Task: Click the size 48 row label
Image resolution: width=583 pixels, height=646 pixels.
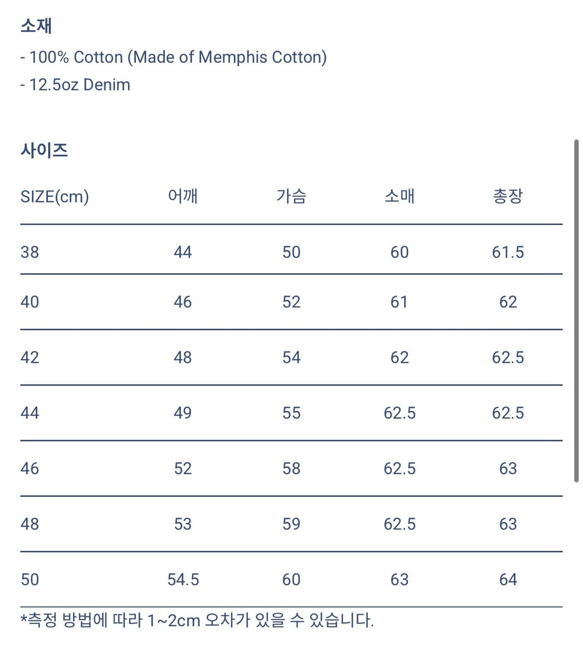Action: pyautogui.click(x=30, y=524)
